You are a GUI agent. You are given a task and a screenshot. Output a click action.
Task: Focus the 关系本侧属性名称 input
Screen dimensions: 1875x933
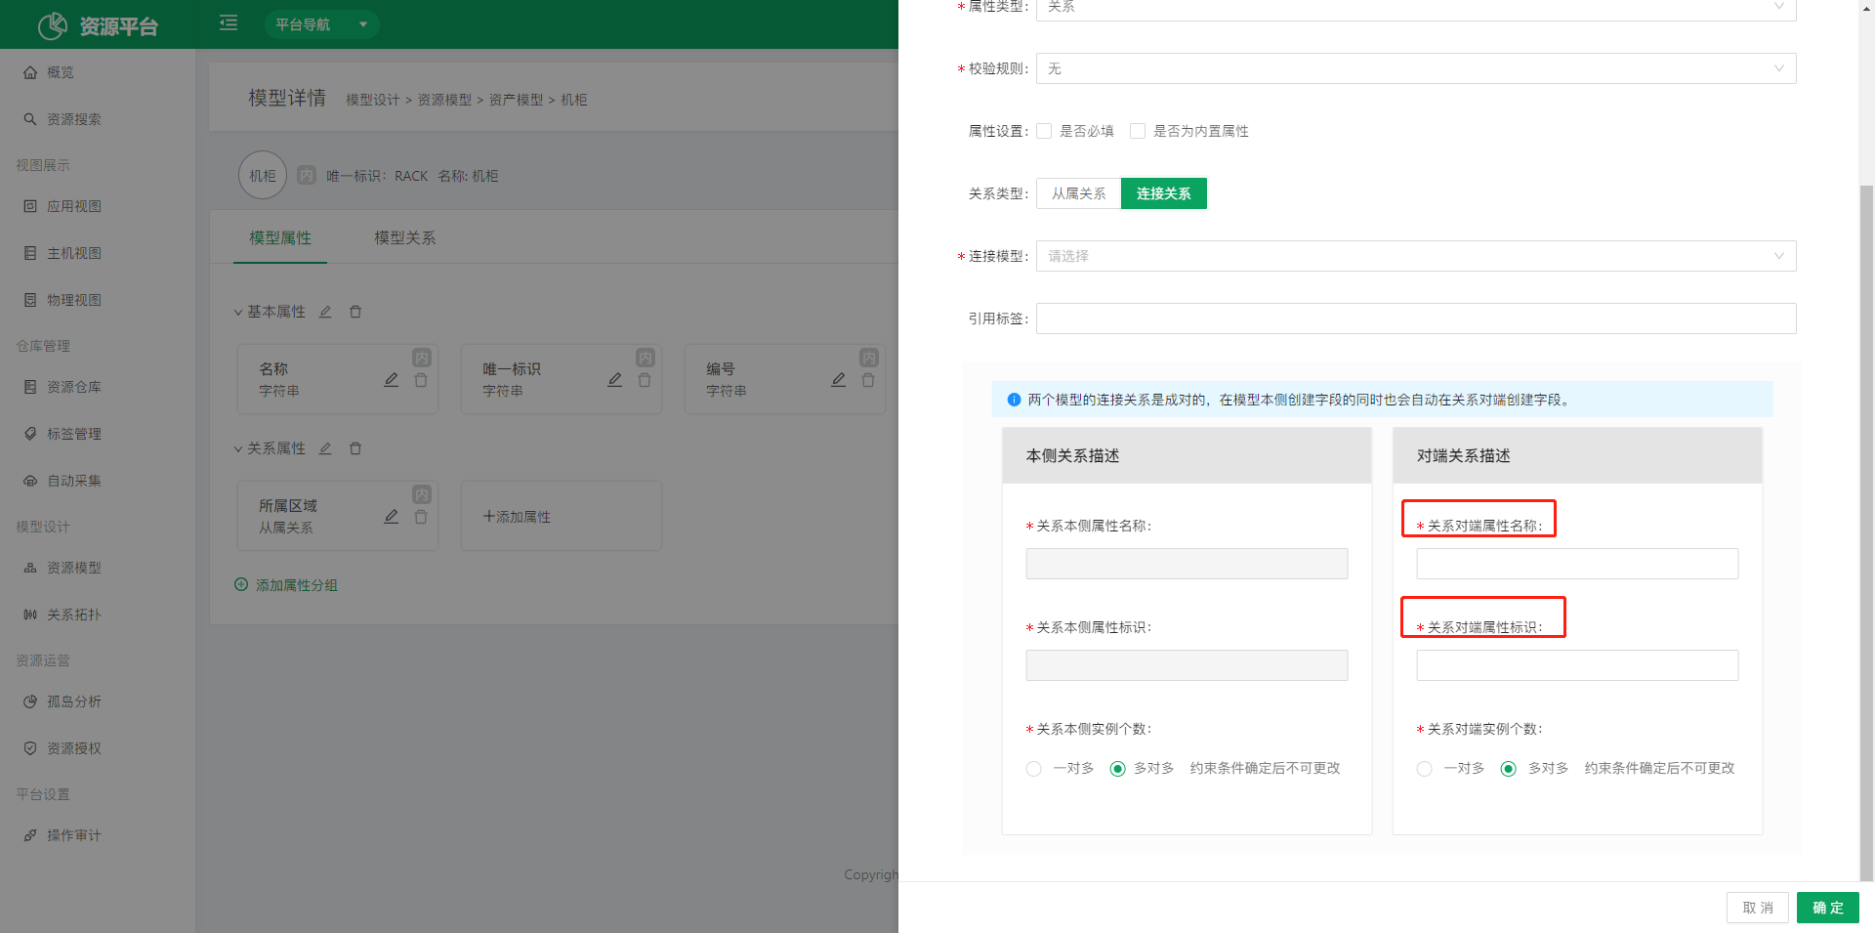click(1187, 564)
